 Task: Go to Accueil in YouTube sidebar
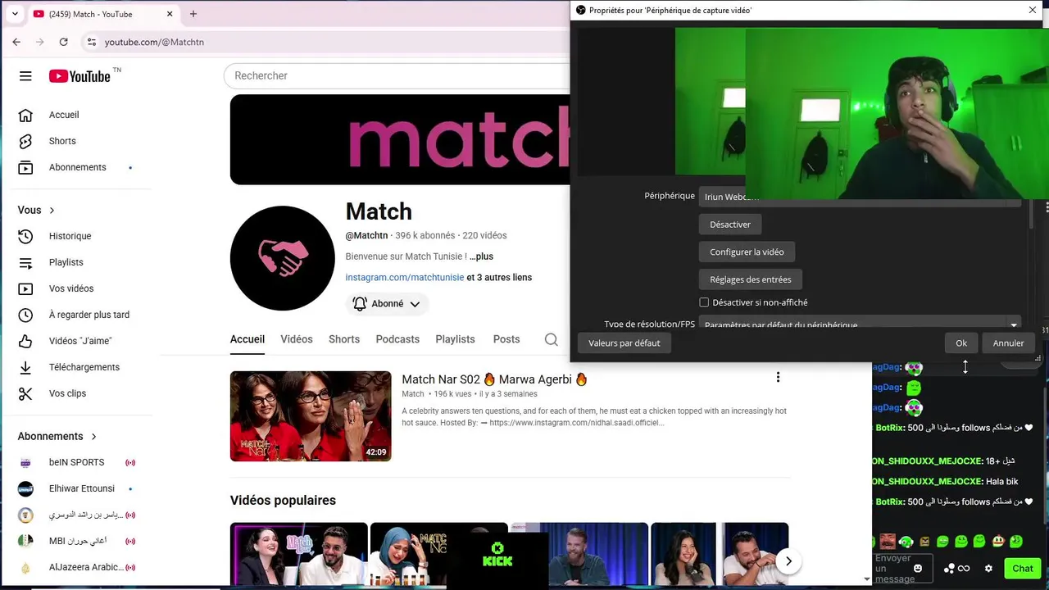64,115
